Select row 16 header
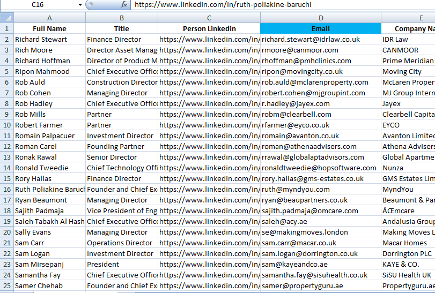This screenshot has width=435, height=293. (x=7, y=190)
